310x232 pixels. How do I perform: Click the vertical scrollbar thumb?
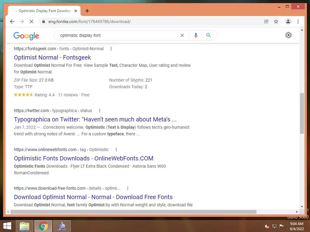[302, 113]
